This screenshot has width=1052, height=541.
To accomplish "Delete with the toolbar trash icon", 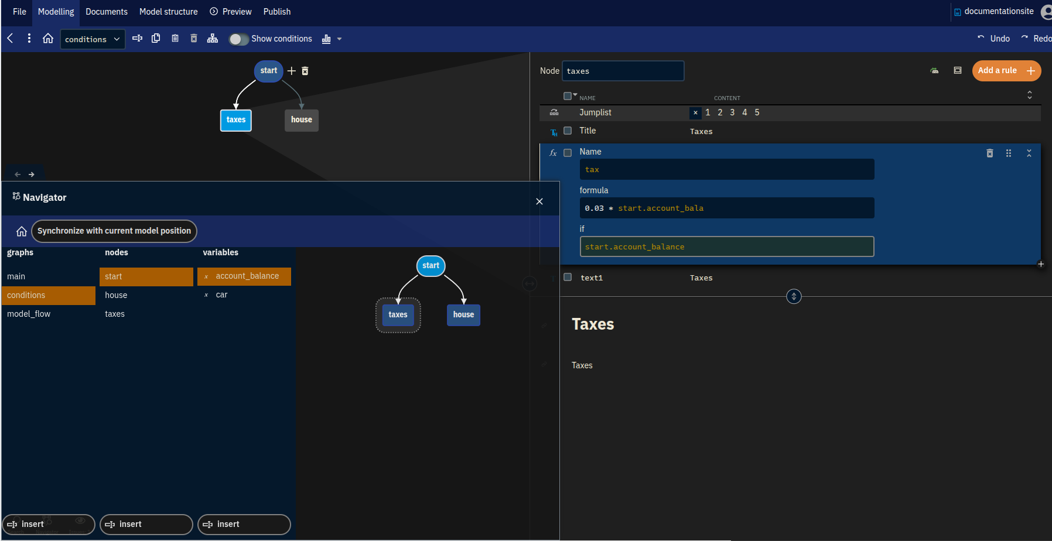I will coord(194,39).
